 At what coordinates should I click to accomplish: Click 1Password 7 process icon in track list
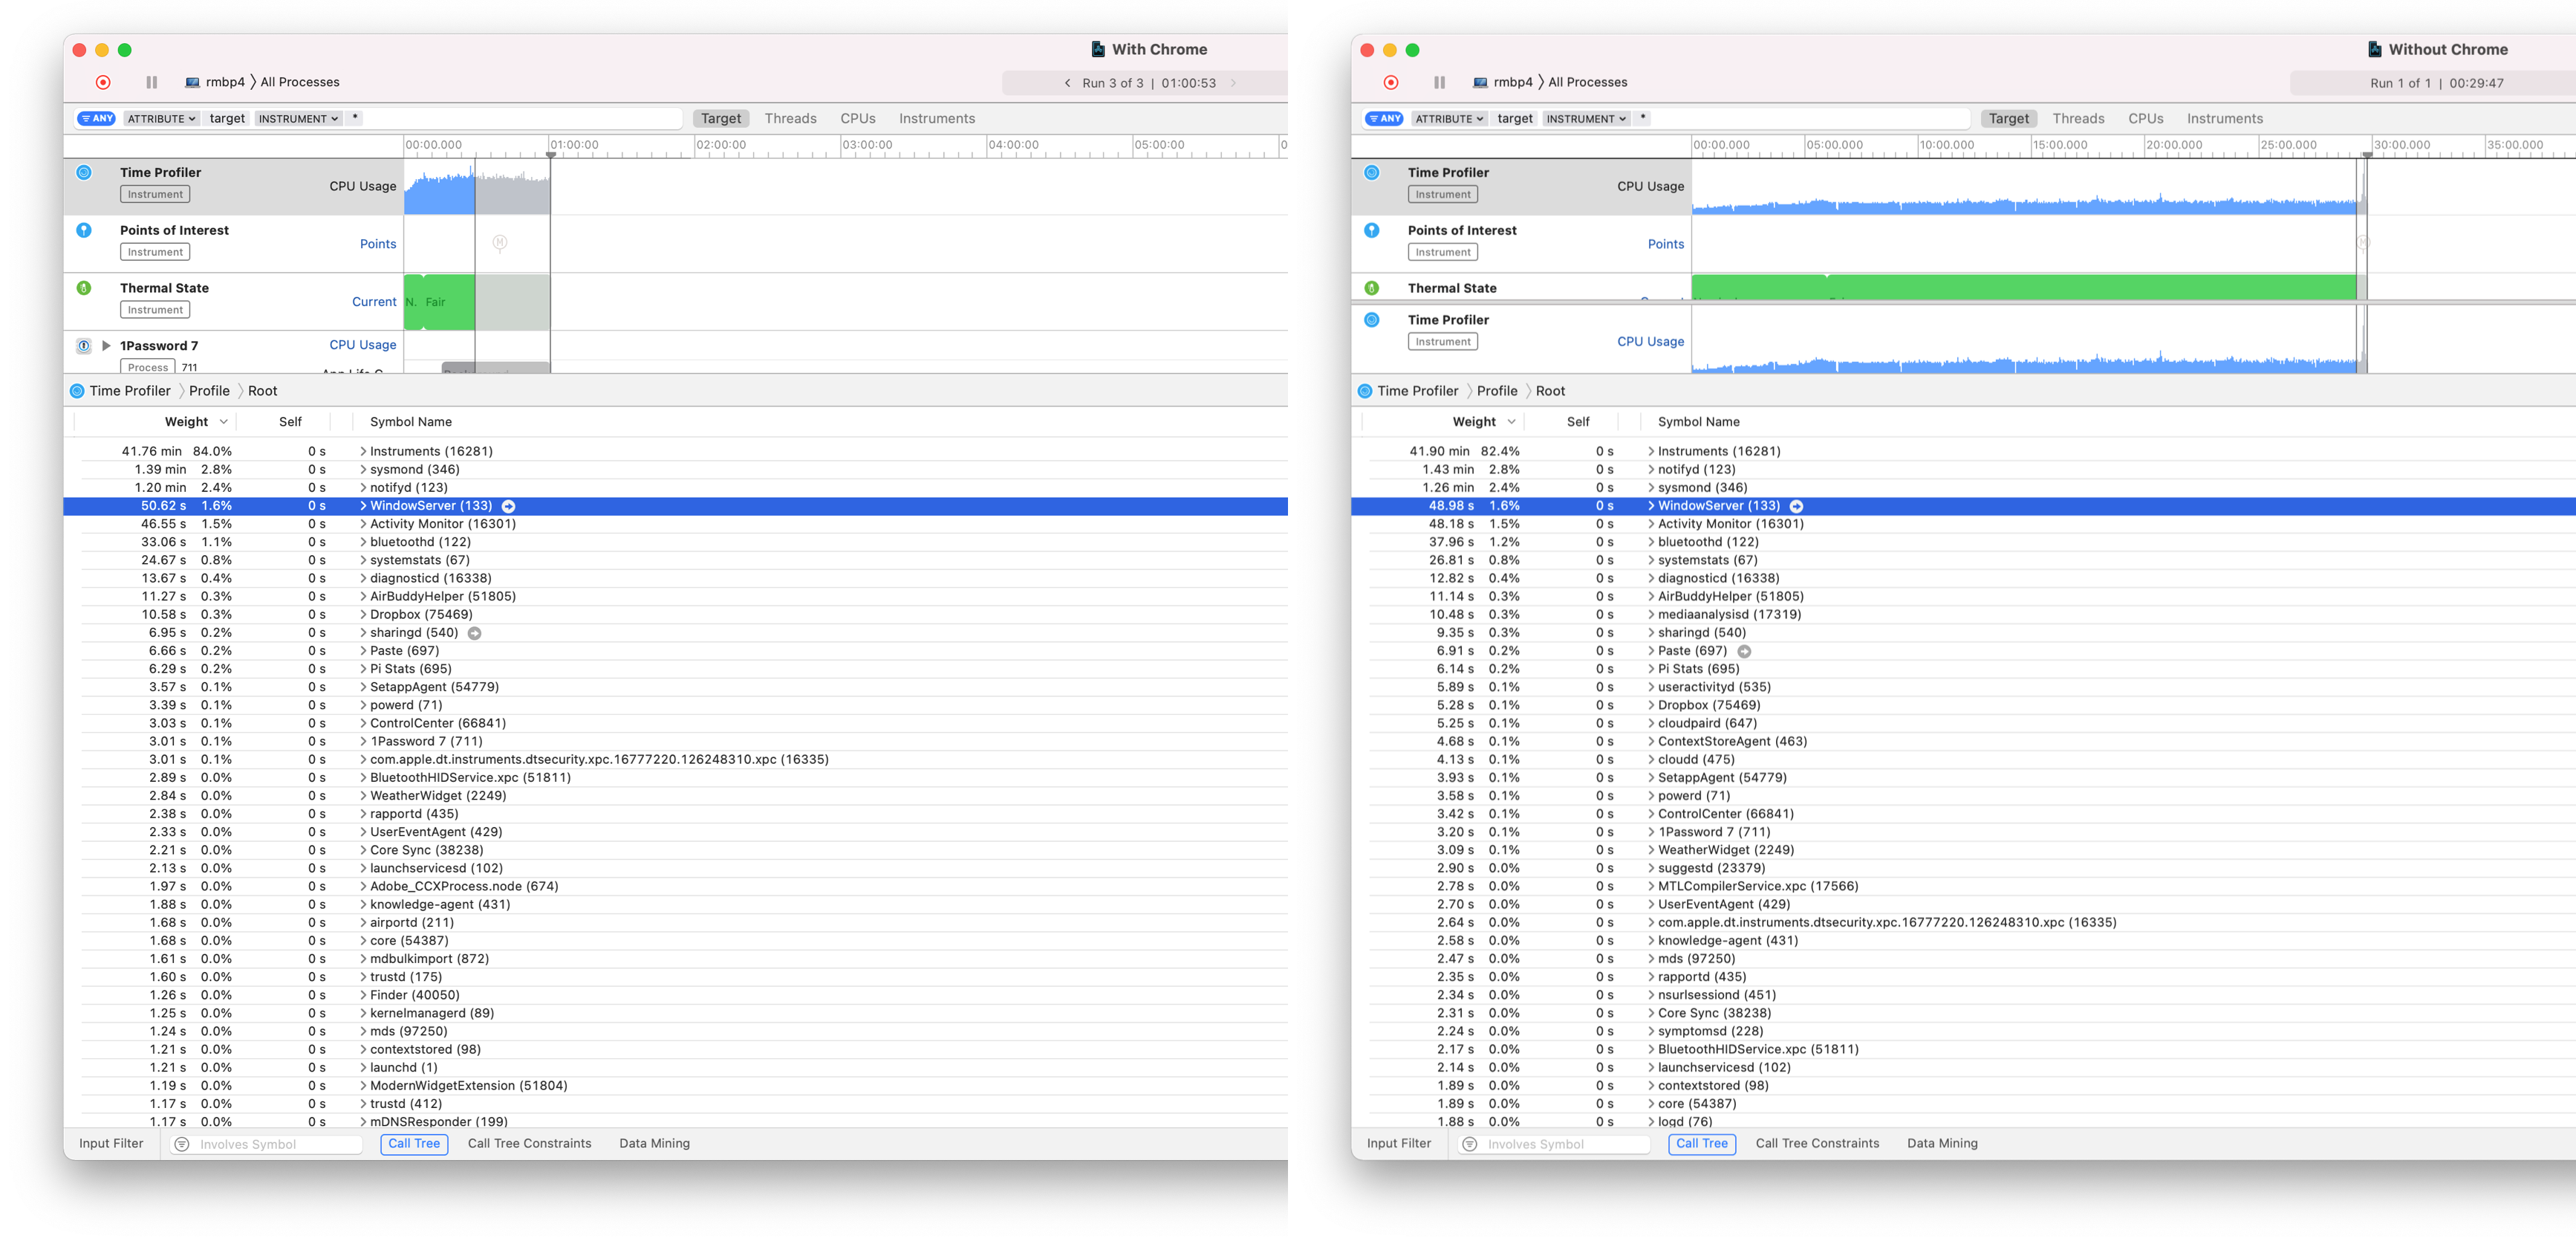click(84, 346)
